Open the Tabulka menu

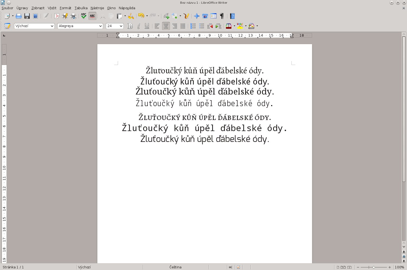pyautogui.click(x=81, y=8)
